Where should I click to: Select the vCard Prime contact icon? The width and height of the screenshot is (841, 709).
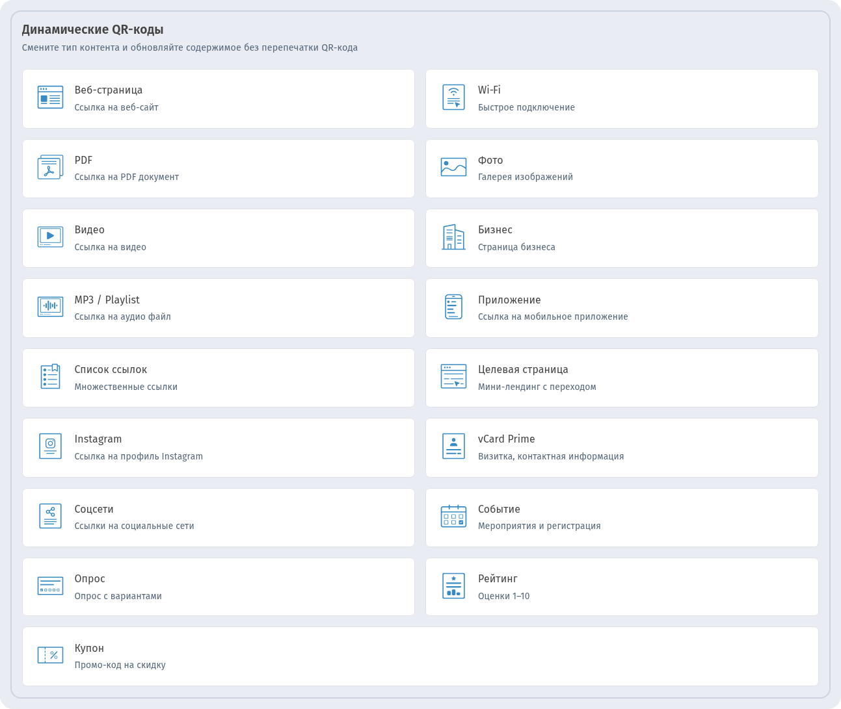(453, 446)
